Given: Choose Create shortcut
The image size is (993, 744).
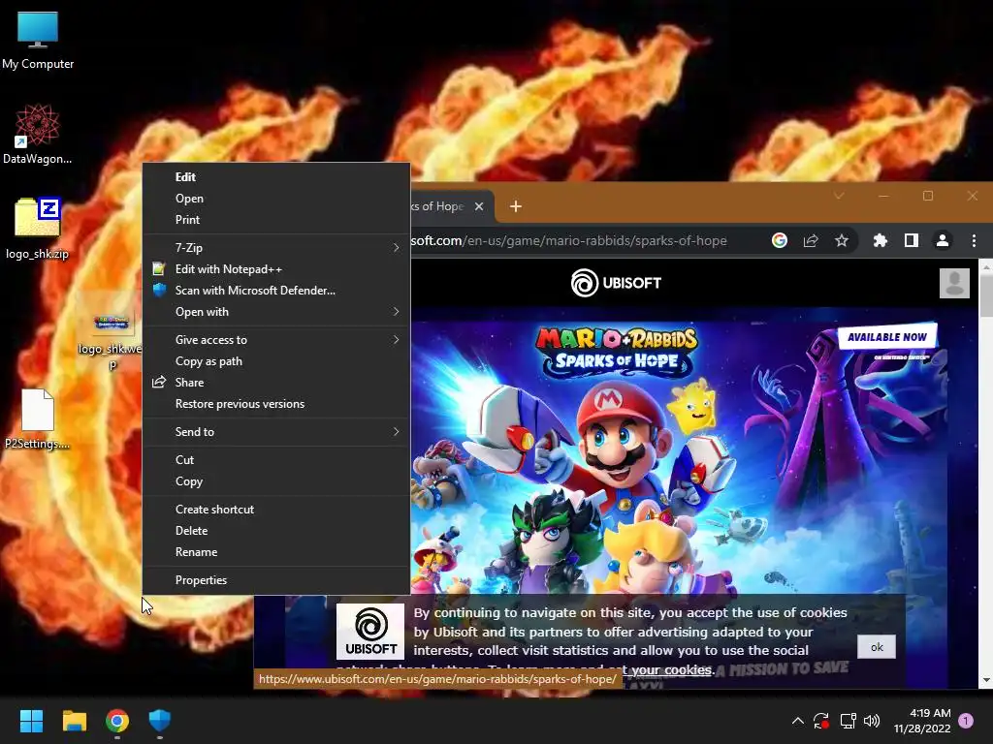Looking at the screenshot, I should point(276,510).
